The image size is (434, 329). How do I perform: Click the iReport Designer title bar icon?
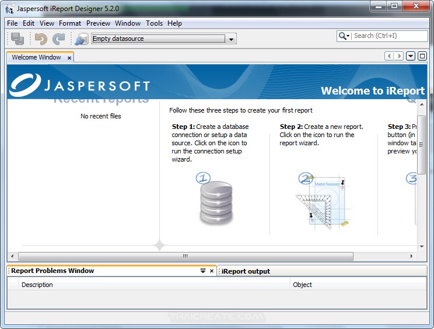point(9,9)
